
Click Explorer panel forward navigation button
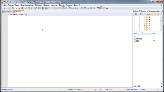pyautogui.click(x=141, y=14)
